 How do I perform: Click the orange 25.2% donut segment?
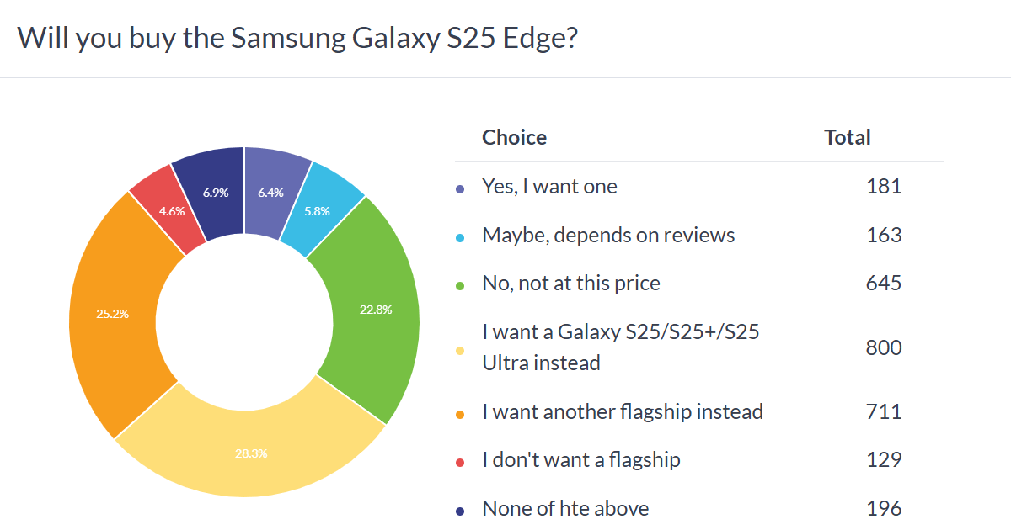[114, 315]
